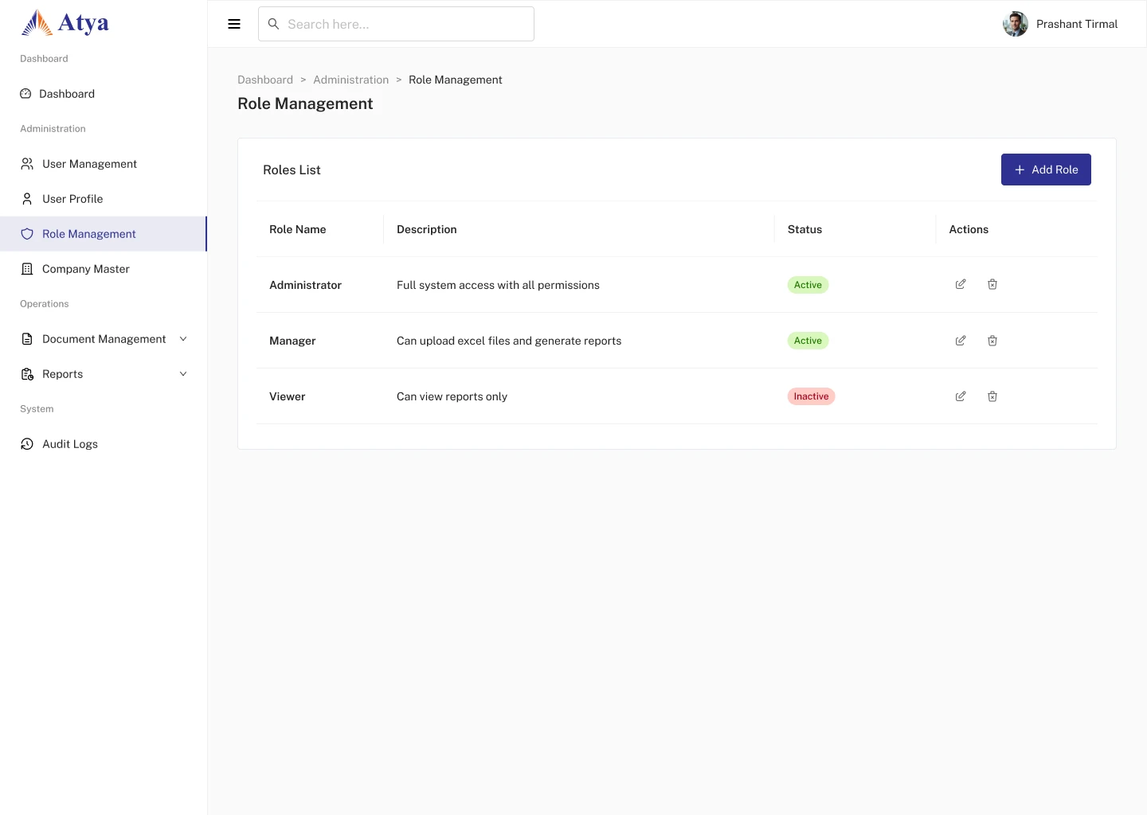1147x815 pixels.
Task: Focus the Search here input field
Action: point(396,24)
